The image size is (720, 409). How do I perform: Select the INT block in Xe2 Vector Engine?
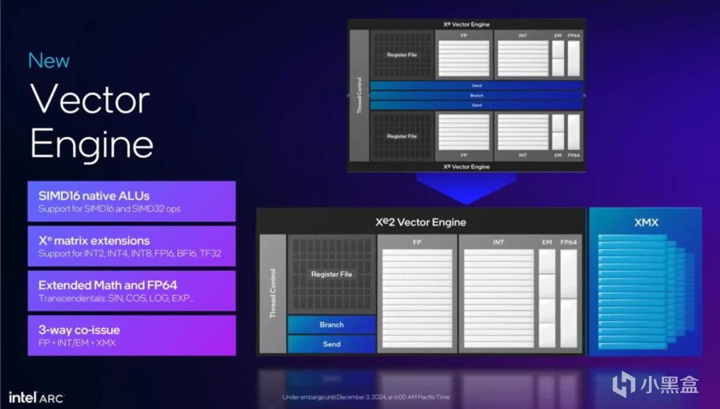(498, 294)
